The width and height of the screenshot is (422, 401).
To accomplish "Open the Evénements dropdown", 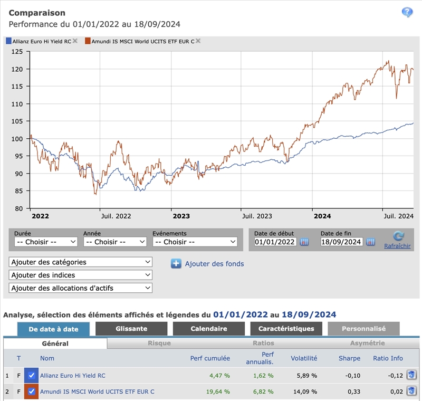I will tap(195, 242).
